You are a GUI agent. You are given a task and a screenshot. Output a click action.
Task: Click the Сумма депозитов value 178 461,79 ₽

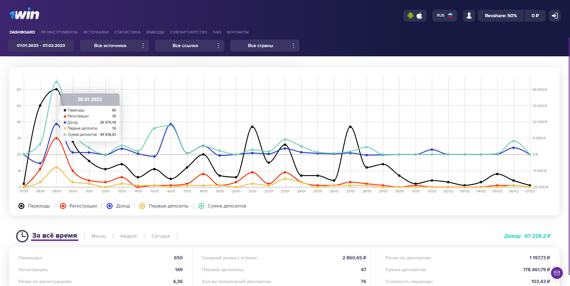point(536,270)
